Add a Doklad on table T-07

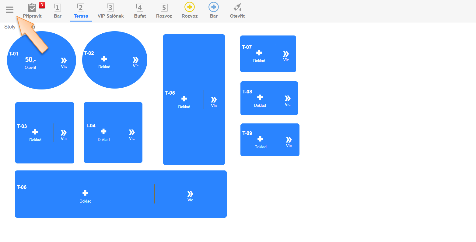(x=259, y=53)
